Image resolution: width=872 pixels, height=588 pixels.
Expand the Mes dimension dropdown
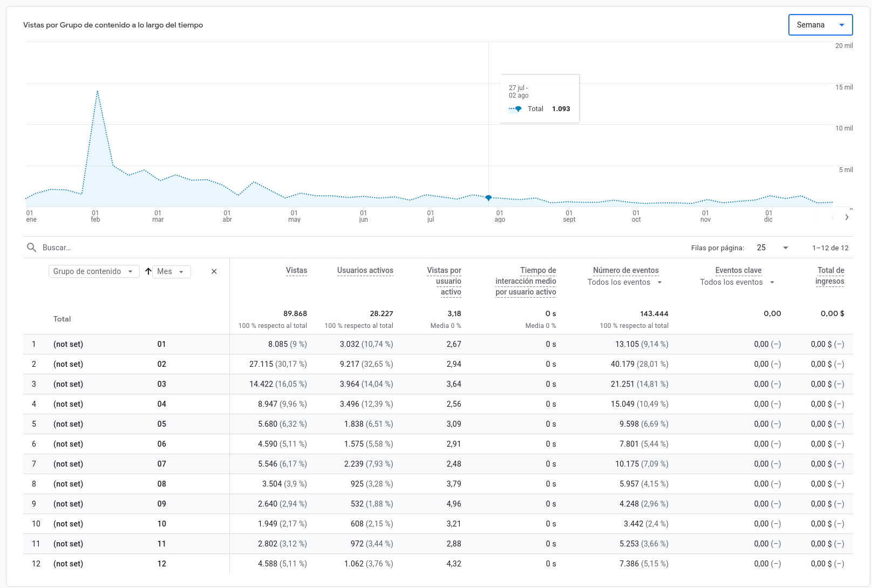171,271
